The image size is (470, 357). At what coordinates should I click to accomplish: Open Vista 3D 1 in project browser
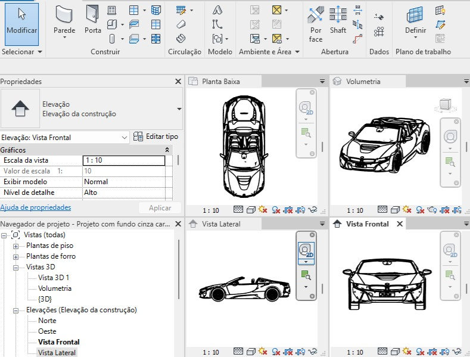click(x=54, y=278)
